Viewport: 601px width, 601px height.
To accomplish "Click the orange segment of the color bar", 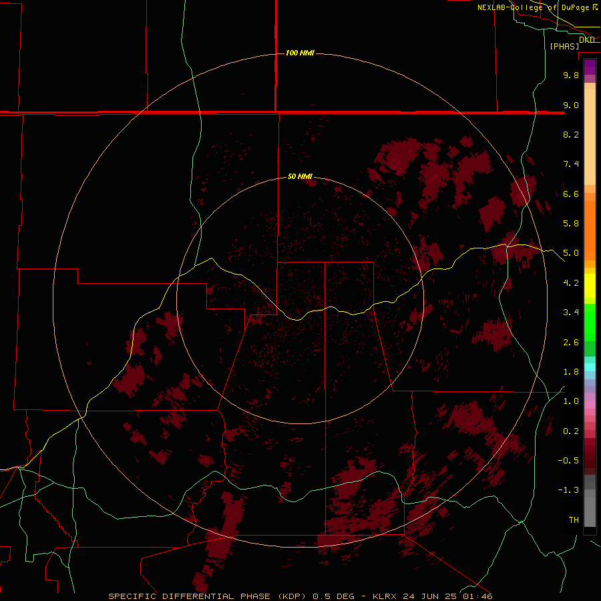I will tap(590, 231).
